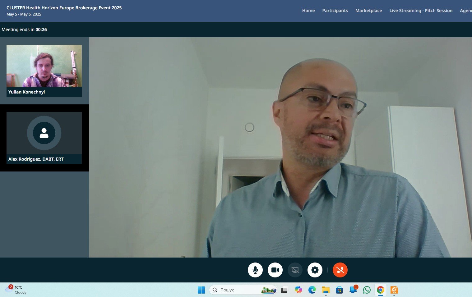The height and width of the screenshot is (297, 472).
Task: Open Microsoft Edge from taskbar
Action: [312, 290]
